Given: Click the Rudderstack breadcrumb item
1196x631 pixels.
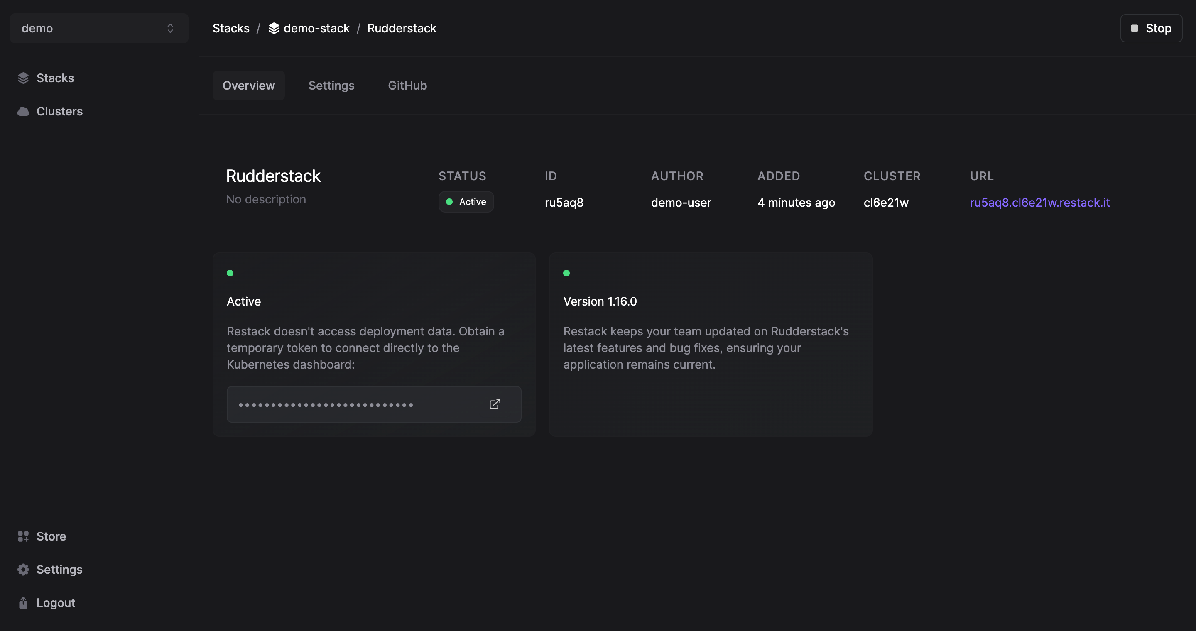Looking at the screenshot, I should point(402,28).
